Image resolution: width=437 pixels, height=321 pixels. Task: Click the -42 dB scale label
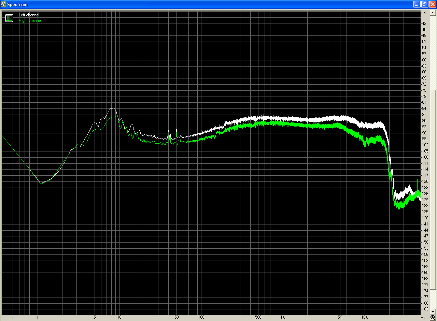[x=424, y=24]
